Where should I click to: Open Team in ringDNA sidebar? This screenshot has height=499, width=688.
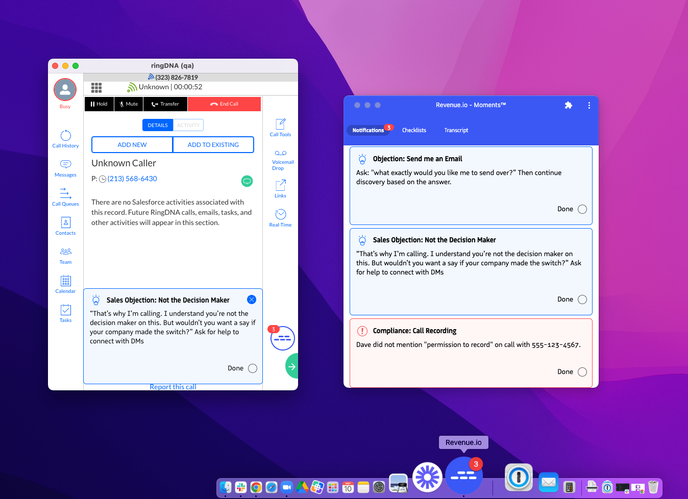tap(65, 255)
